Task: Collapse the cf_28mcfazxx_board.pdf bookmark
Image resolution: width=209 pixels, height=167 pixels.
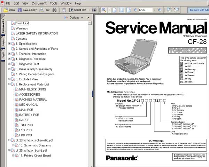Action: point(9,150)
